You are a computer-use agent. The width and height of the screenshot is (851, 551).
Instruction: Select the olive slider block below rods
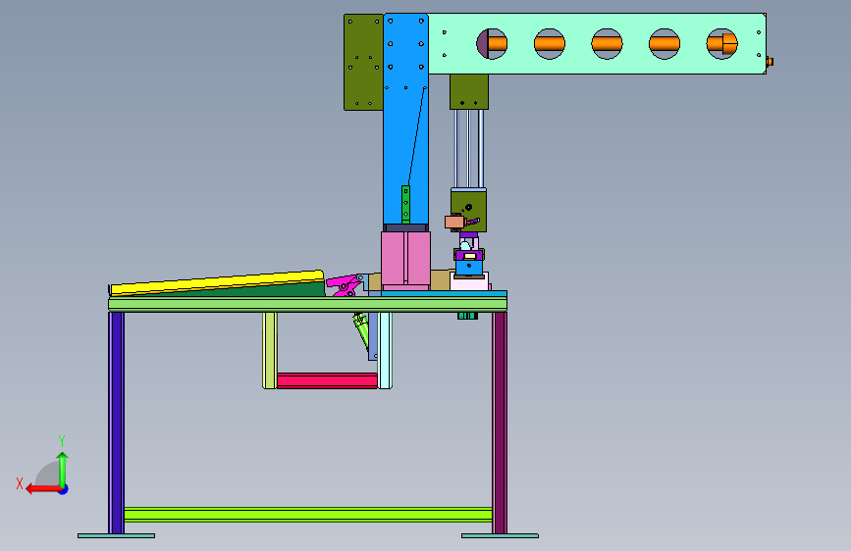(x=469, y=211)
